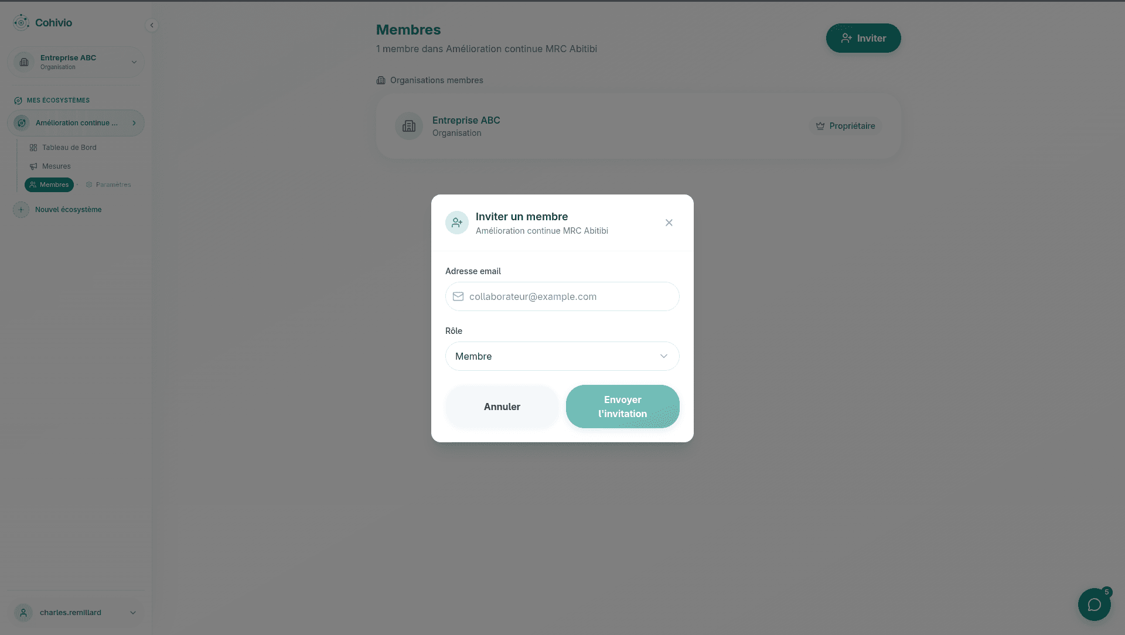Close the Inviter un membre dialog
Screen dimensions: 1125x635
(x=669, y=223)
